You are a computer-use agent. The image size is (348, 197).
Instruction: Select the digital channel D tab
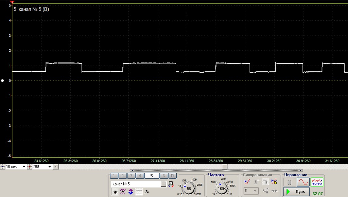click(x=172, y=176)
